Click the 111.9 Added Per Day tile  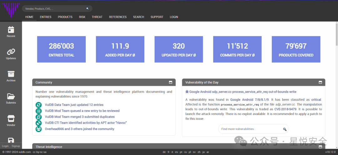[120, 49]
